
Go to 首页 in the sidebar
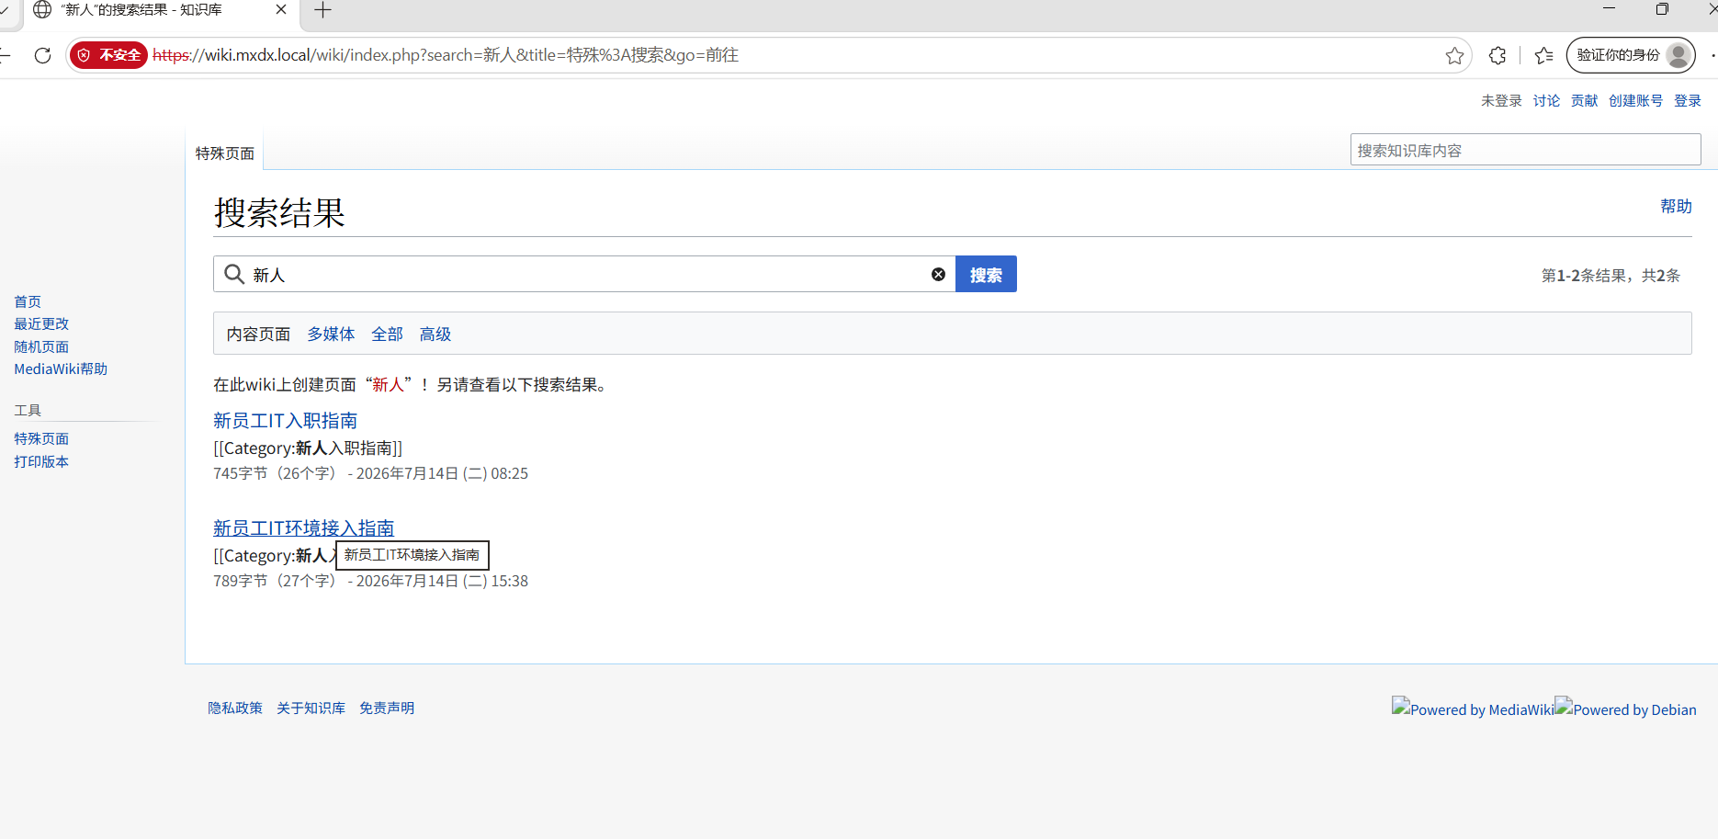28,301
